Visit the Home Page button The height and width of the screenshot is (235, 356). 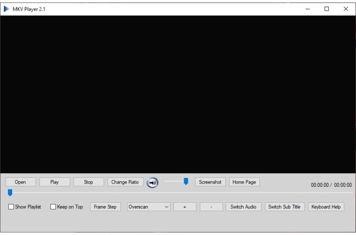pos(245,182)
